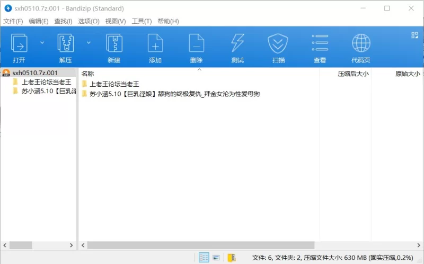The width and height of the screenshot is (424, 264).
Task: Click the 打开 (Open) archive toolbar icon
Action: click(19, 43)
